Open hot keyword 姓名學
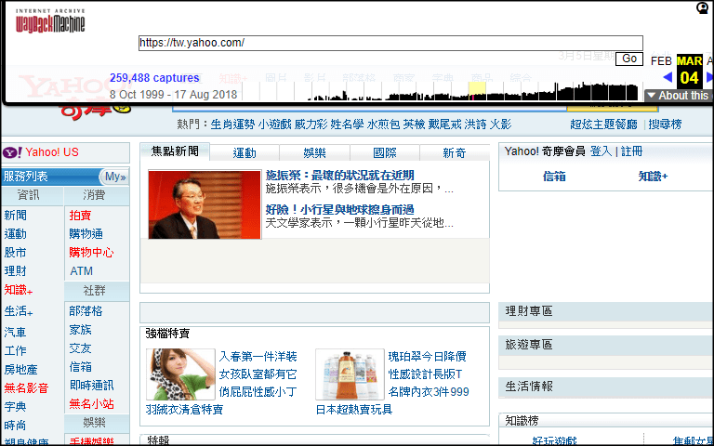The width and height of the screenshot is (714, 446). (347, 125)
